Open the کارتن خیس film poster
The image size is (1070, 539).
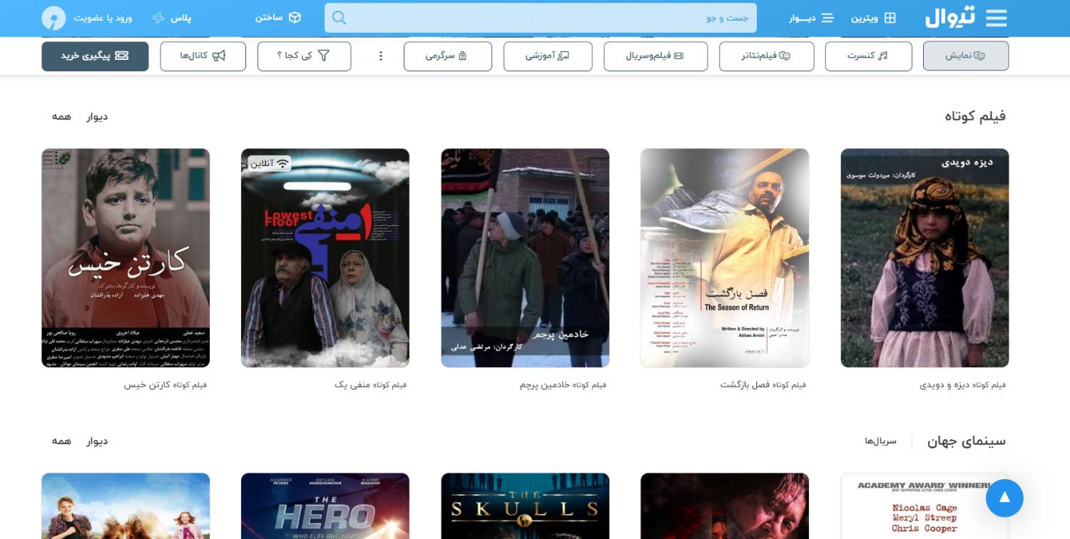pyautogui.click(x=126, y=257)
